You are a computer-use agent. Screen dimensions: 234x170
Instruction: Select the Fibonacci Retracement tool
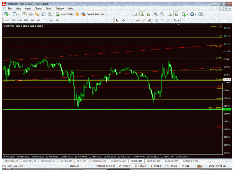pos(156,20)
